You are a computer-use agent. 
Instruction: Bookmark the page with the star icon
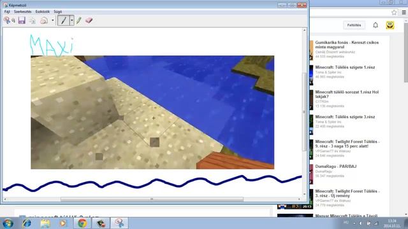click(x=394, y=12)
